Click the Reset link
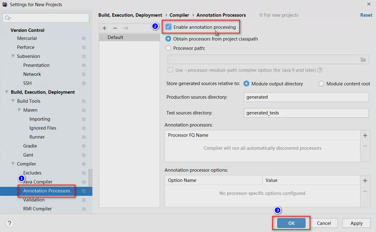Viewport: 376px width, 232px height. tap(366, 15)
